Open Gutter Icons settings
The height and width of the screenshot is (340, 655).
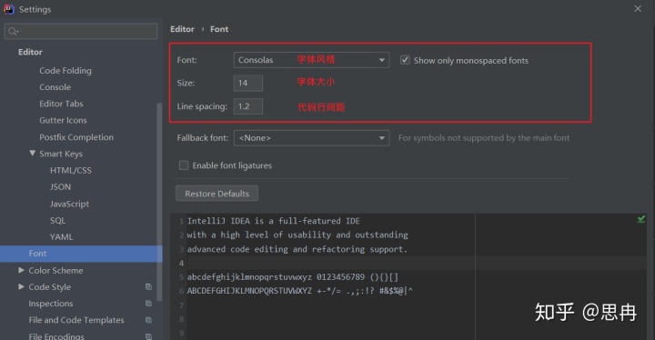(x=63, y=120)
